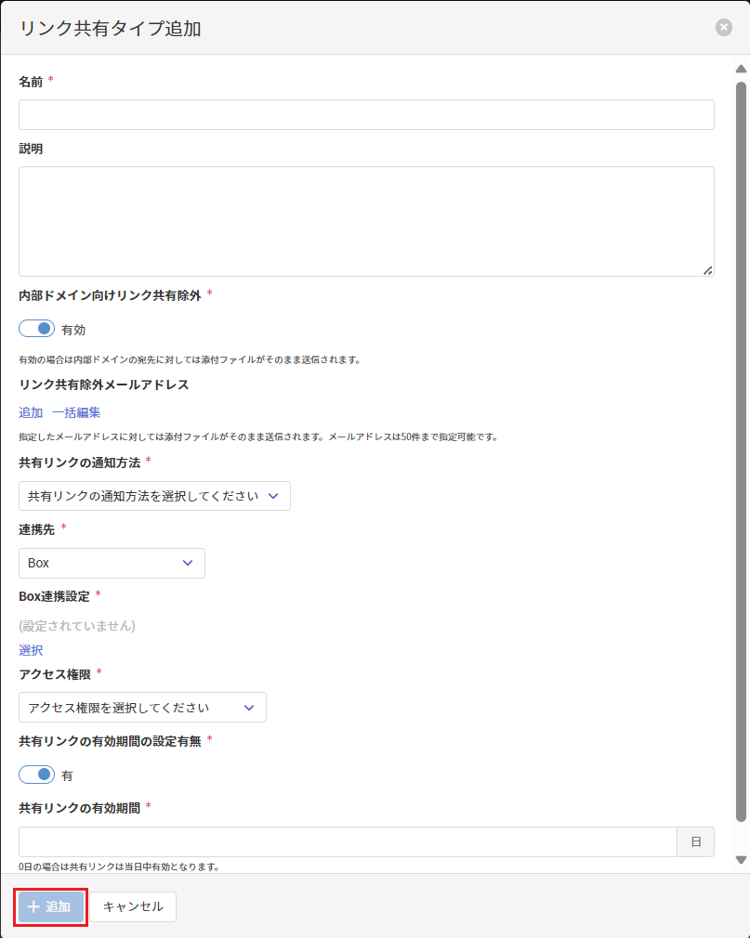Open 共有リンクの通知方法 dropdown
The image size is (750, 938).
point(154,496)
